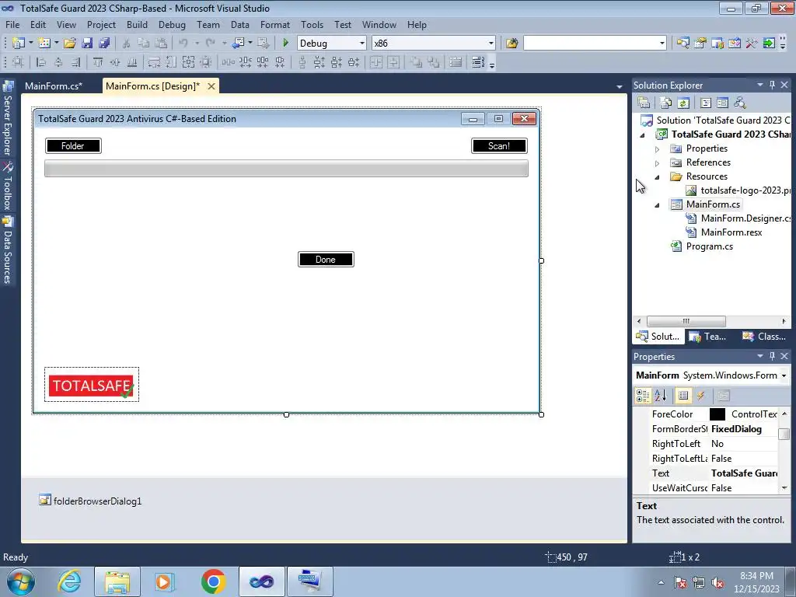Toggle auto-hide pin on Properties panel
Viewport: 796px width, 597px height.
tap(772, 356)
